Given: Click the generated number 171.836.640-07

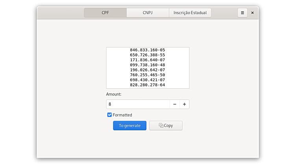Looking at the screenshot, I should 147,60.
